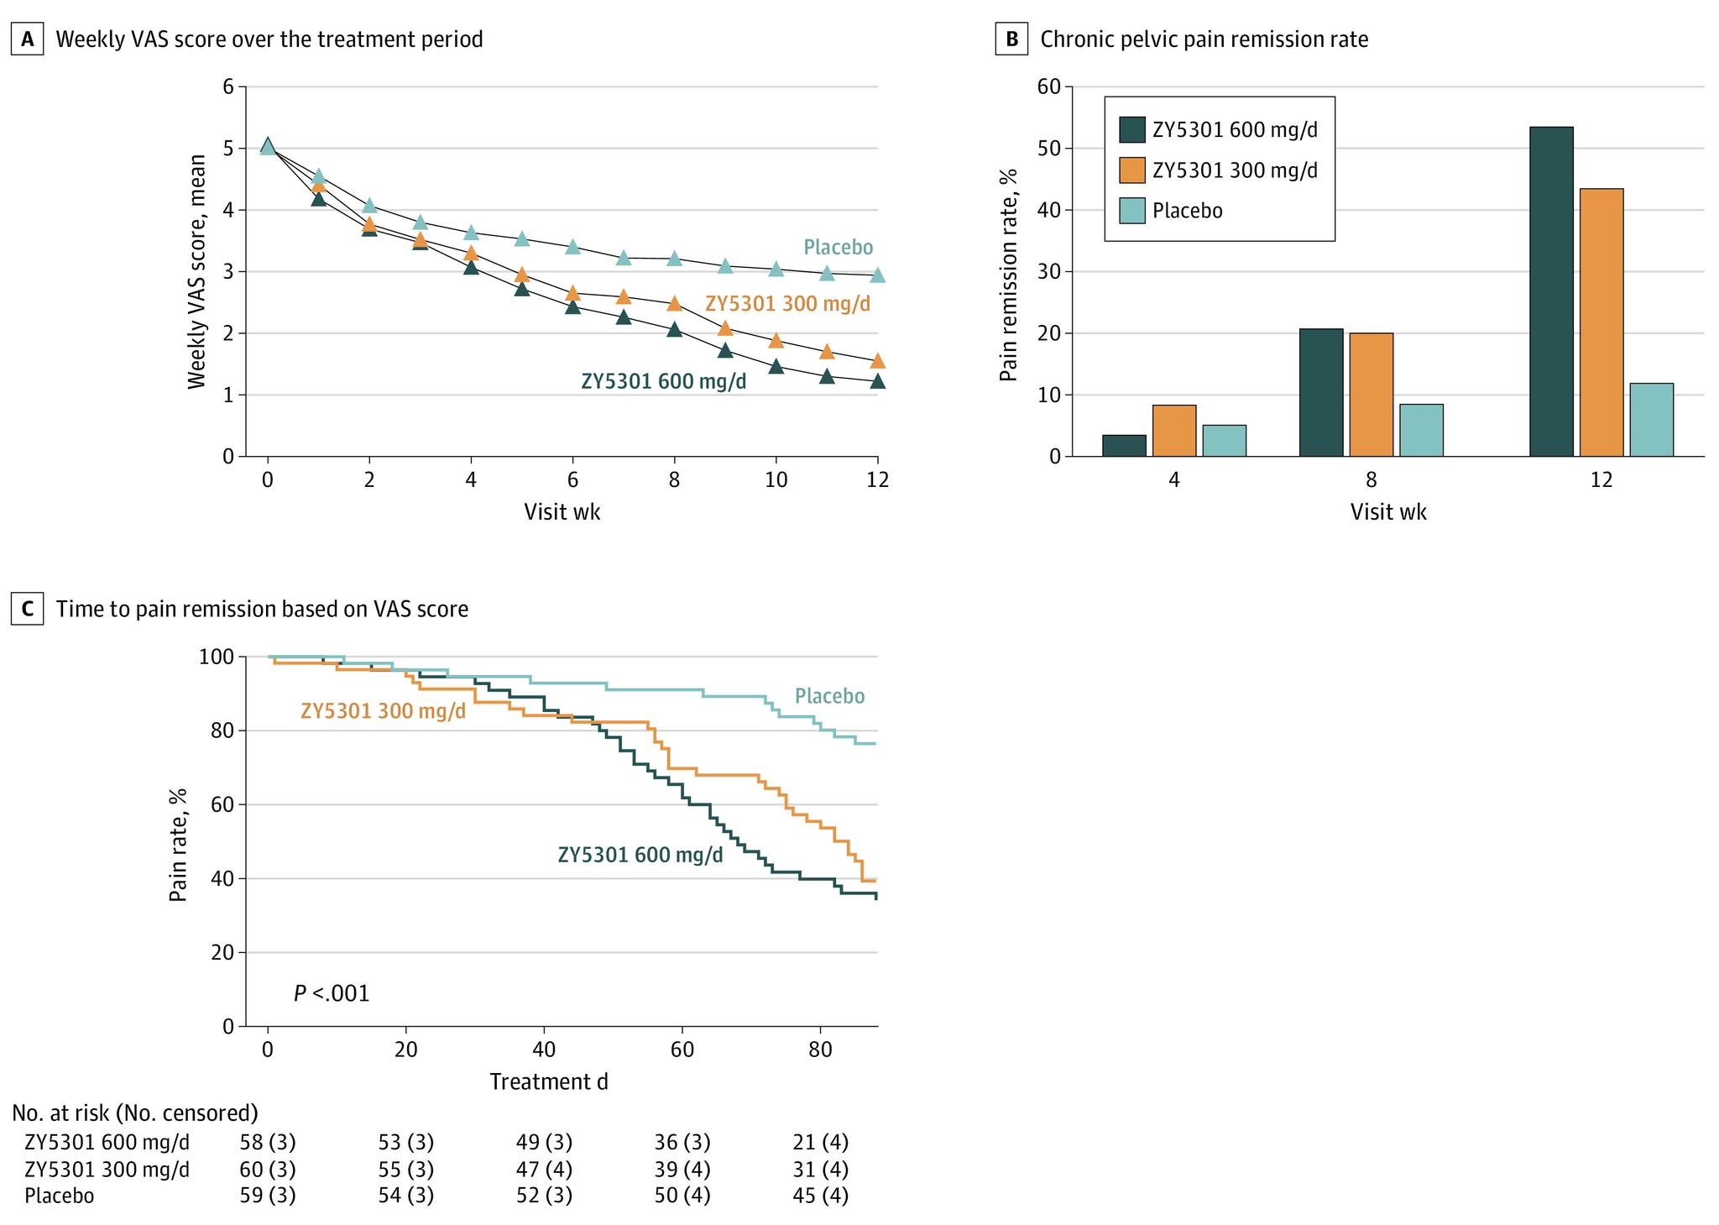This screenshot has width=1719, height=1225.
Task: Click the ZY5301 600 mg/d label in panel C
Action: coord(640,855)
